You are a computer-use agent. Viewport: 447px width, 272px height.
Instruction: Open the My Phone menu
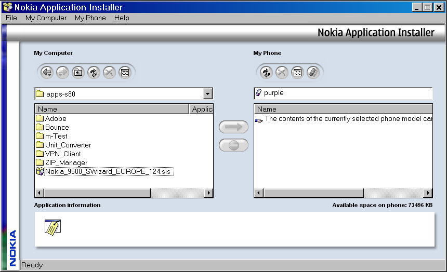[90, 18]
